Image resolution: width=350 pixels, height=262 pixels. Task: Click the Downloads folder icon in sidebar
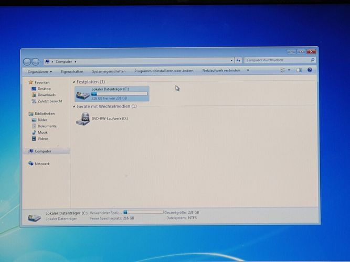click(x=34, y=95)
